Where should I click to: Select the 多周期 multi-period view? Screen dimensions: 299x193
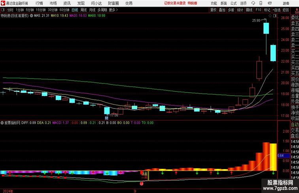click(102, 10)
